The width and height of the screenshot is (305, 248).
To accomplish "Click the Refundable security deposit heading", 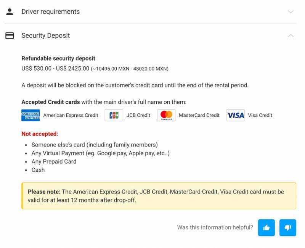I will click(x=58, y=58).
